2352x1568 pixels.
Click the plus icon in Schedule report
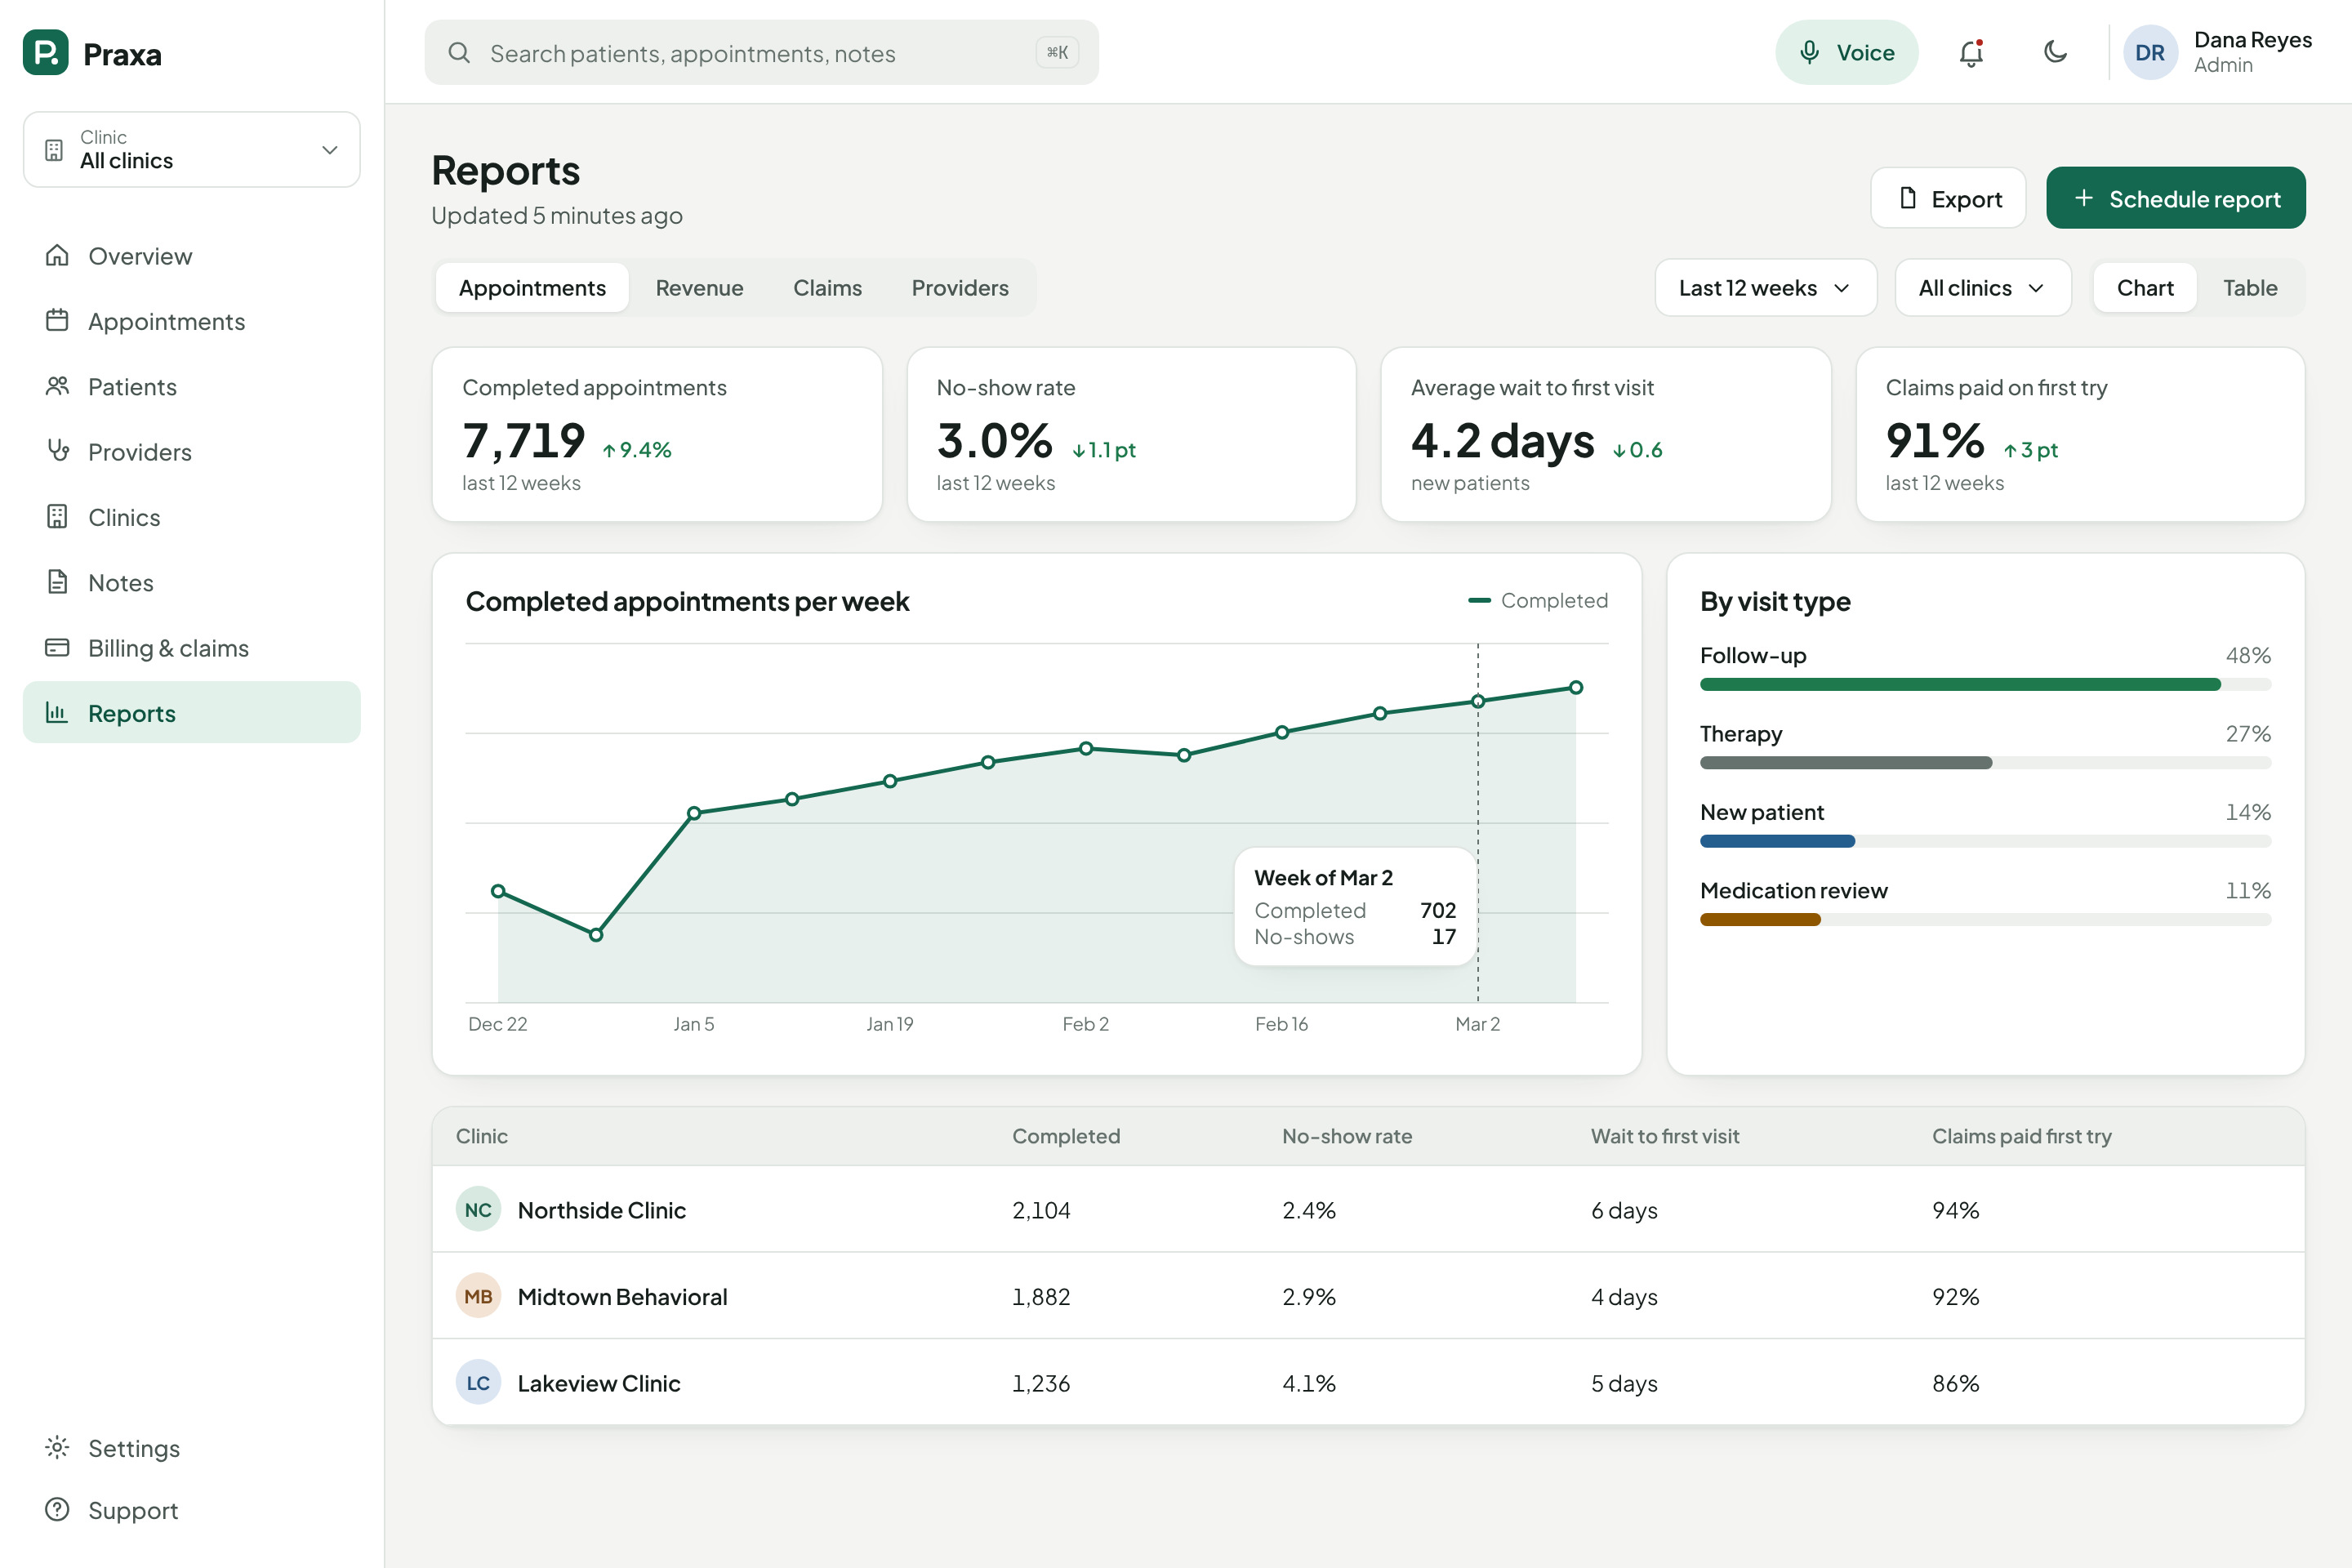(2084, 198)
